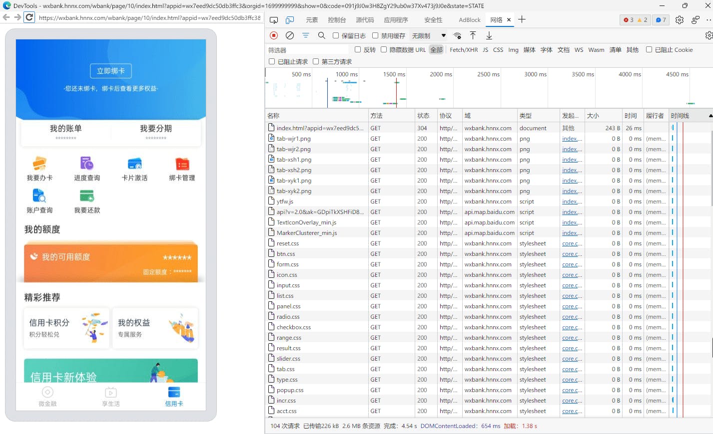Sort by 时间线 column header arrow
Screen dimensions: 713x434
pyautogui.click(x=711, y=115)
